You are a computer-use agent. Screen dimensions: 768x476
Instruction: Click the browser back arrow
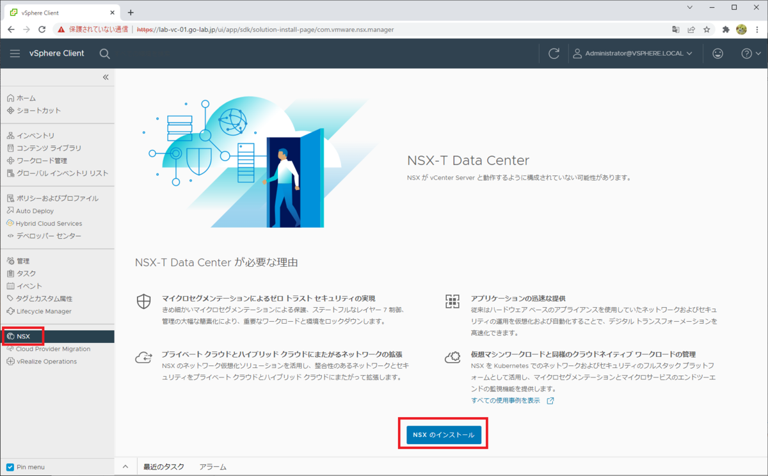click(x=12, y=29)
